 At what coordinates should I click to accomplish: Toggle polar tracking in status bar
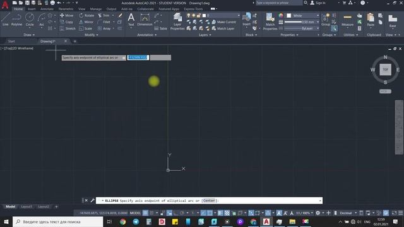182,213
